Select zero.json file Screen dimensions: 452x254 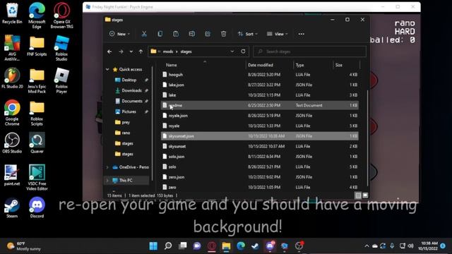pyautogui.click(x=259, y=177)
